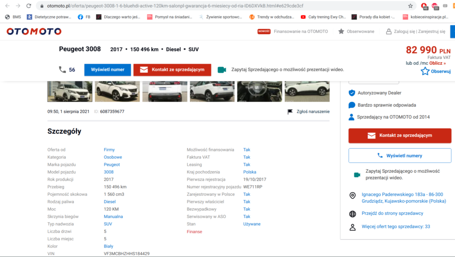Open the BMS bookmark
The height and width of the screenshot is (257, 455).
click(x=13, y=17)
